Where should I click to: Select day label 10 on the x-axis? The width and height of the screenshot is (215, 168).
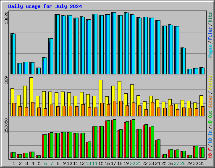69,163
